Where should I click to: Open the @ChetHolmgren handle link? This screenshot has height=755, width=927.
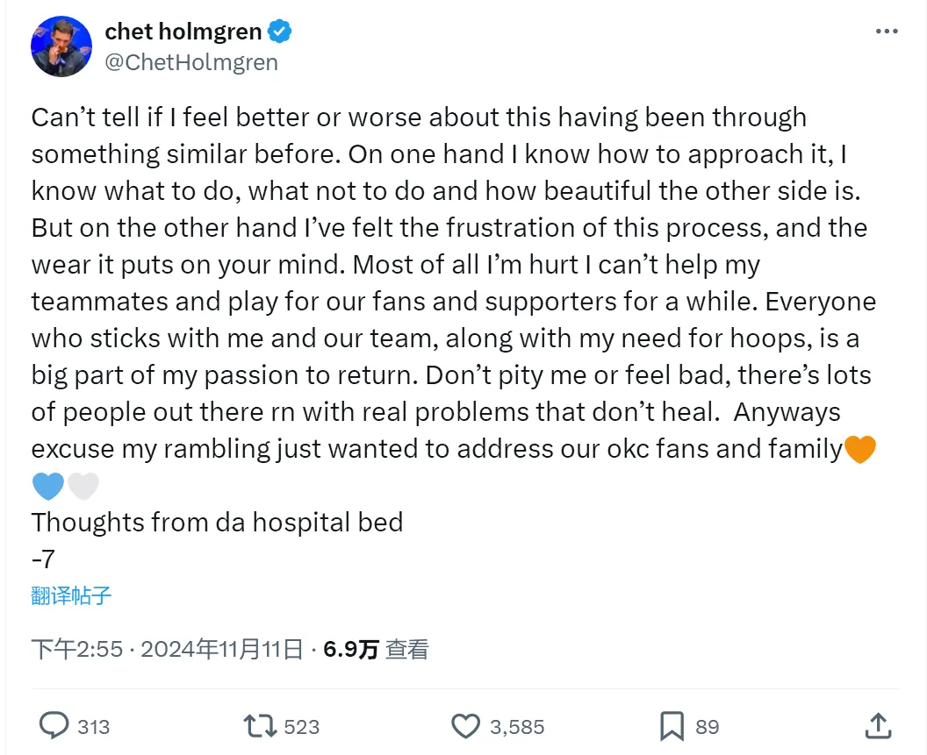191,62
